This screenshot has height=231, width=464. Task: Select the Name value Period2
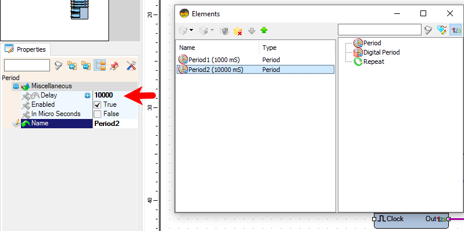point(107,124)
